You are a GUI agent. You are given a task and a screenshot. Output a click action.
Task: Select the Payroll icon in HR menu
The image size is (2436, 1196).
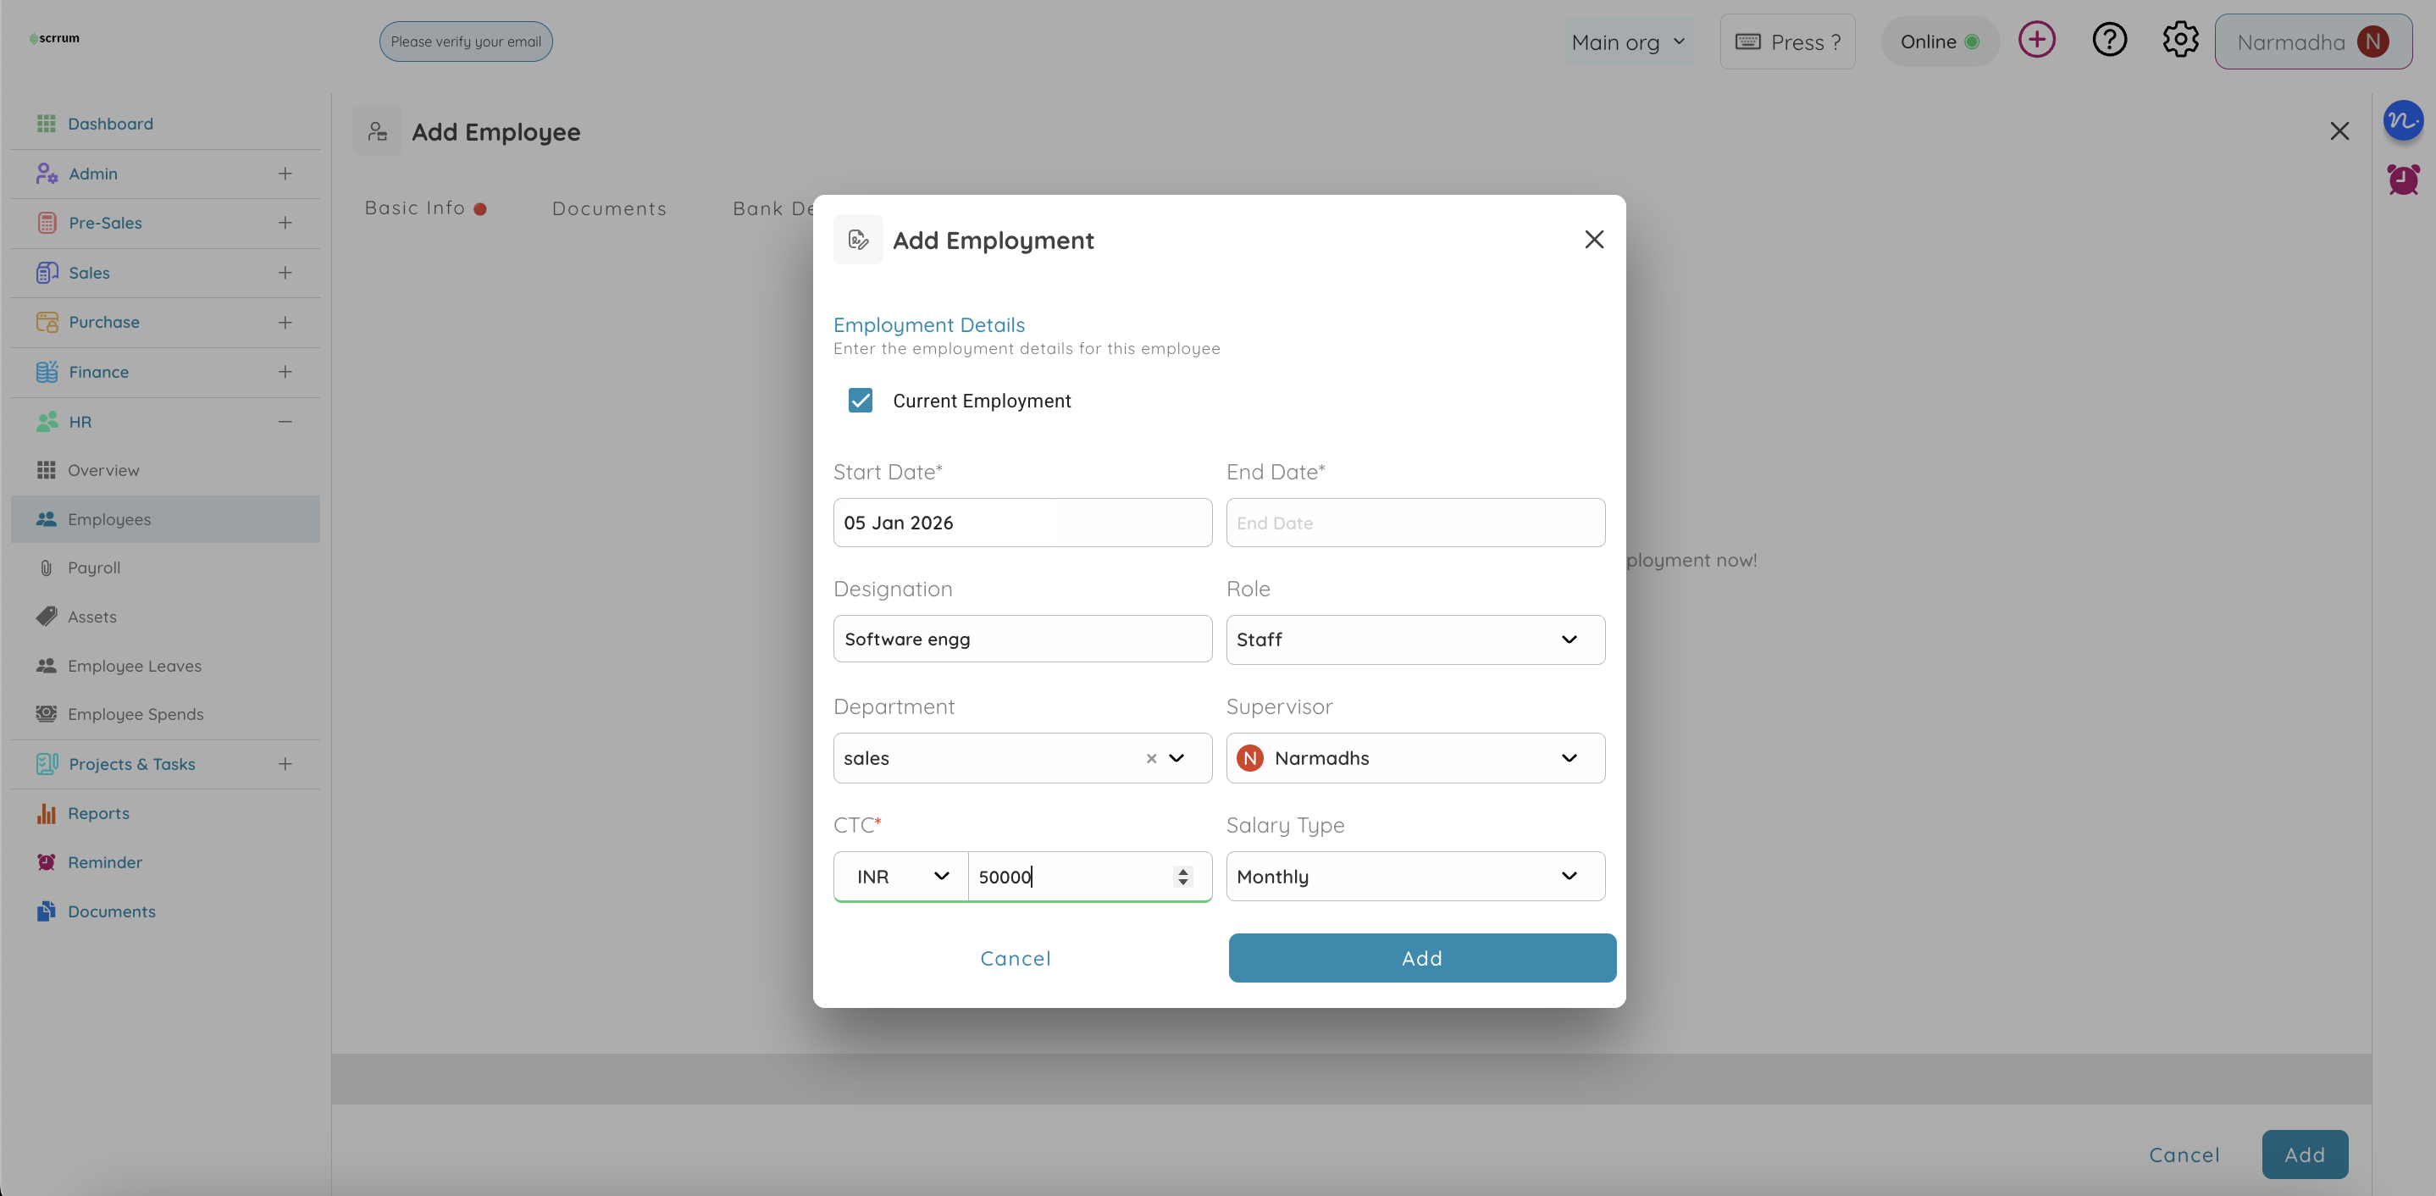[x=47, y=568]
